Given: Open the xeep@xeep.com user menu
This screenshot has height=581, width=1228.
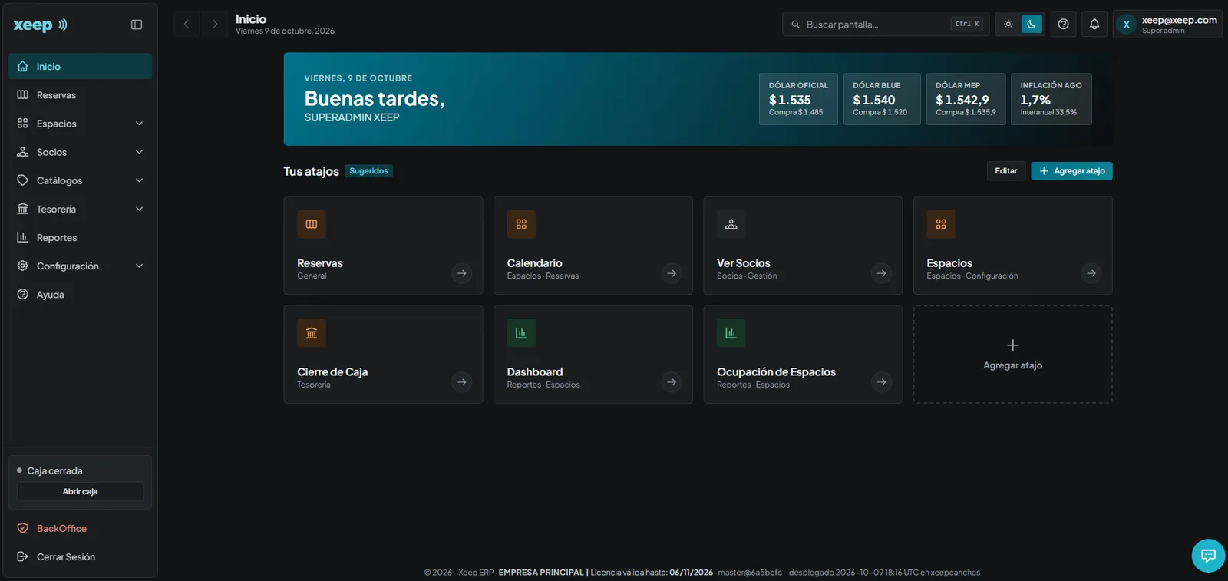Looking at the screenshot, I should (x=1167, y=25).
